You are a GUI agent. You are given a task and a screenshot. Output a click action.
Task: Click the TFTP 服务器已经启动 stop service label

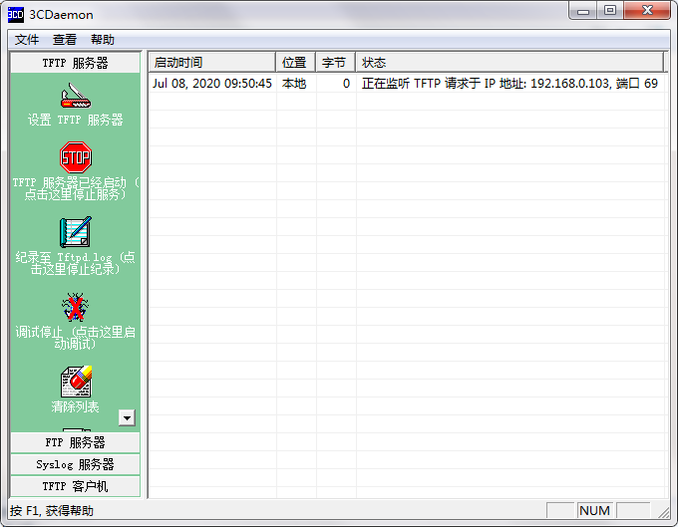click(x=75, y=188)
